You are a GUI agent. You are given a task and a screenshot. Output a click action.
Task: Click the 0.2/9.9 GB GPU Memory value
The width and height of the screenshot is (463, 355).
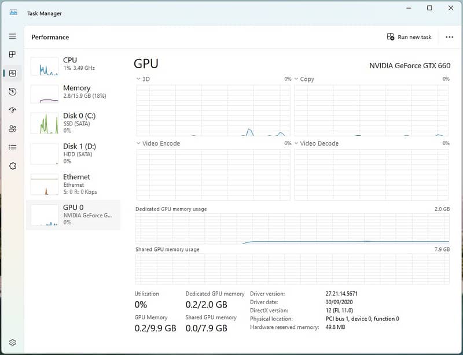pyautogui.click(x=155, y=328)
